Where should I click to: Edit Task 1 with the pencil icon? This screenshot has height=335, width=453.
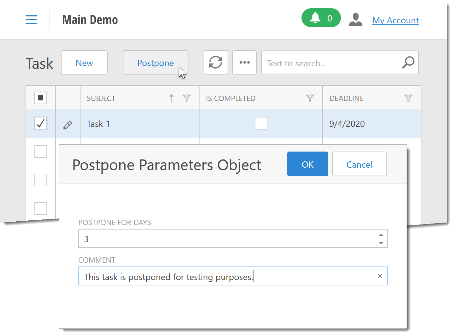[x=68, y=125]
